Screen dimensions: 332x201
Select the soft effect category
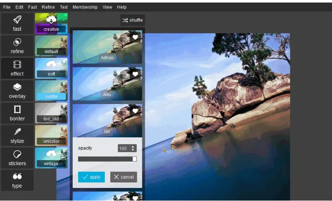(x=51, y=68)
